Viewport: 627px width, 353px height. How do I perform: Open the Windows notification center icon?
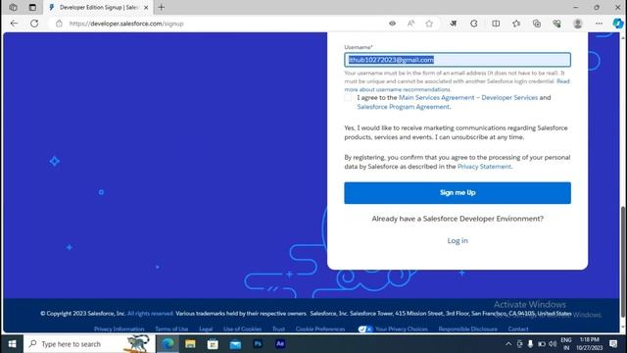pyautogui.click(x=613, y=344)
